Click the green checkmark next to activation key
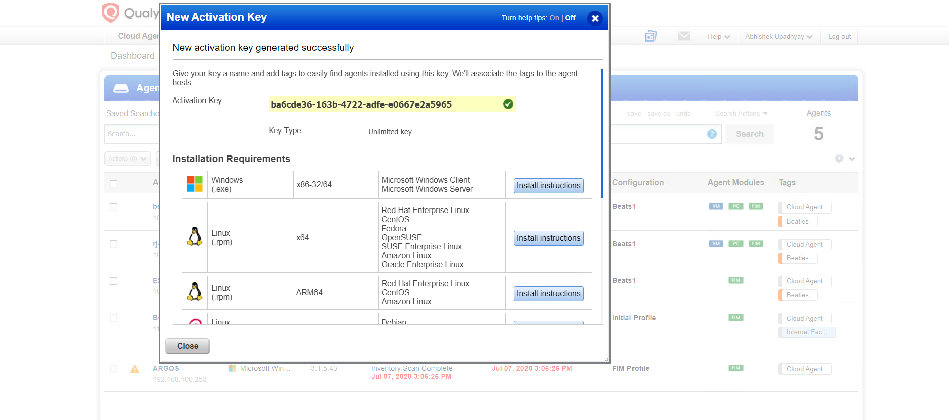949x420 pixels. pyautogui.click(x=508, y=104)
